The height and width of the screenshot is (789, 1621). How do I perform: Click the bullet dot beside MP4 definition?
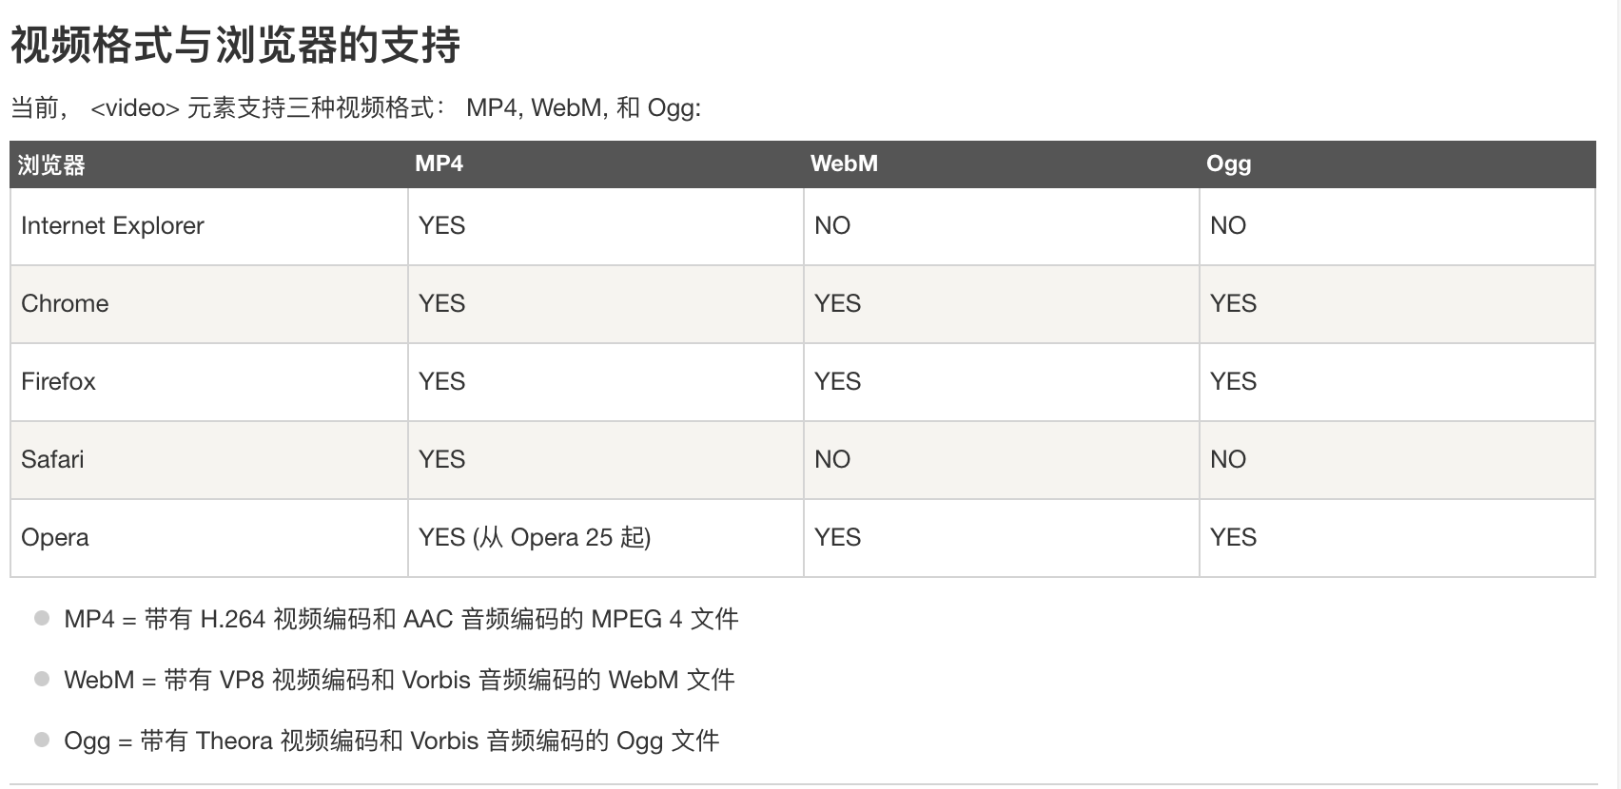click(42, 618)
